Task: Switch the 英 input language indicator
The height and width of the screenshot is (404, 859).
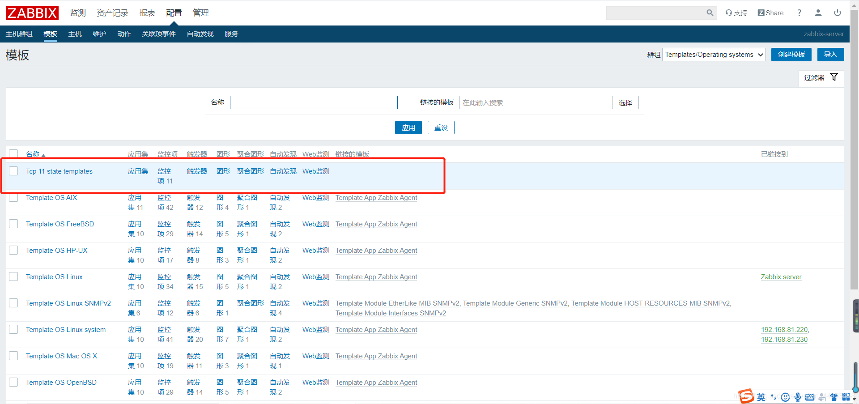Action: click(x=761, y=397)
